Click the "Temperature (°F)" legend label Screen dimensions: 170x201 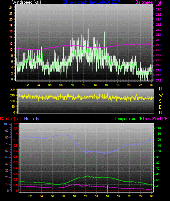click(x=128, y=119)
